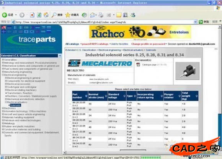Image resolution: width=222 pixels, height=159 pixels.
Task: Open the Back button history dropdown
Action: 16,15
